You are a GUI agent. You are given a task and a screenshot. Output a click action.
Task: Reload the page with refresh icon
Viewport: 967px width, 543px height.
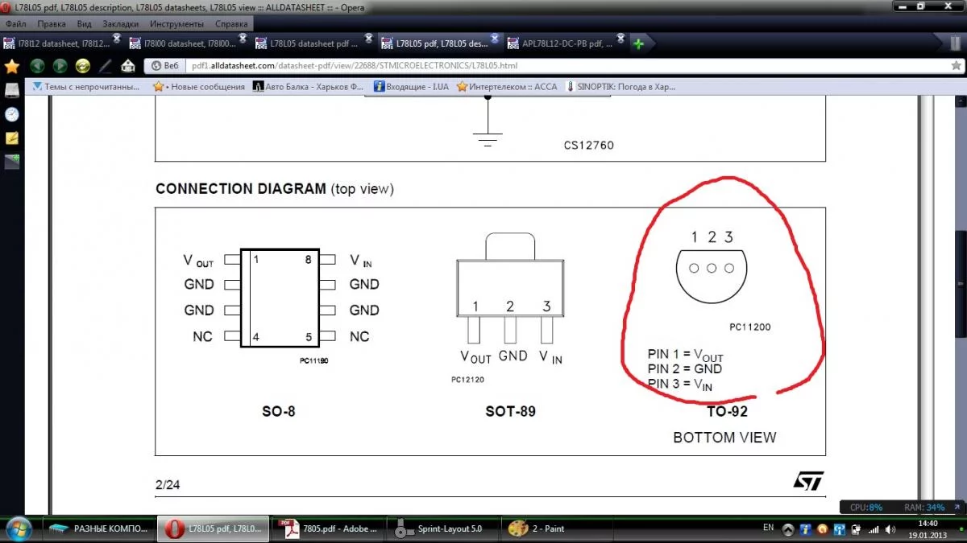pos(82,66)
